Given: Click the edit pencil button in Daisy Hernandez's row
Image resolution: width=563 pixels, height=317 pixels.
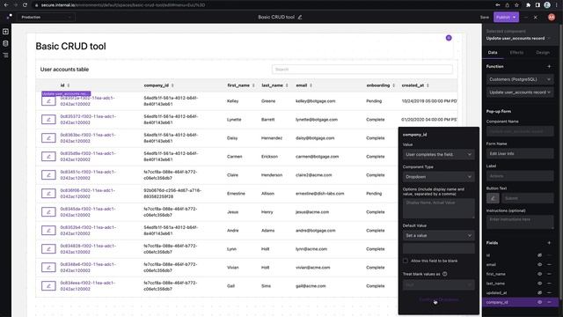Looking at the screenshot, I should 48,138.
